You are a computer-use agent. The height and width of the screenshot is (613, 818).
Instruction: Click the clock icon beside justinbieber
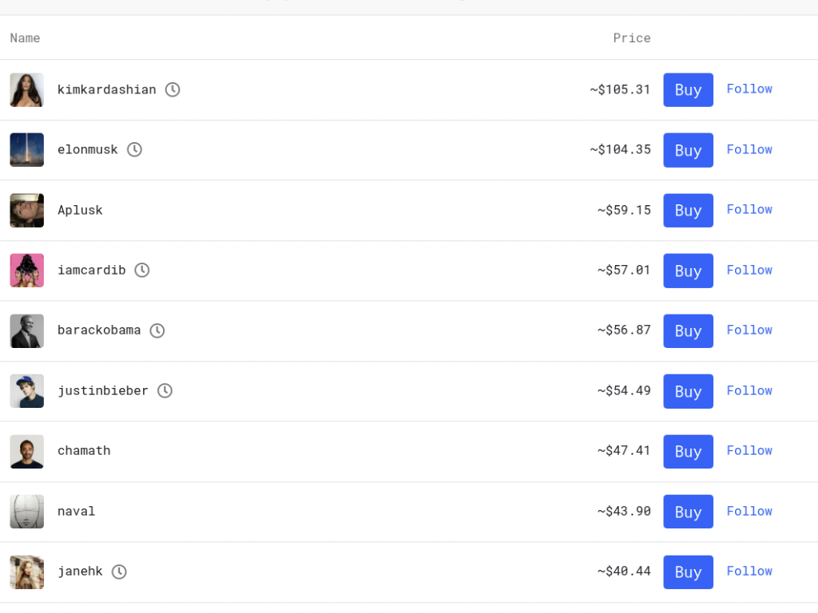165,390
